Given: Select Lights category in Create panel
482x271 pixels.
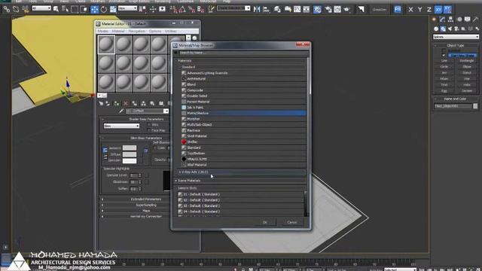Looking at the screenshot, I should [450, 29].
